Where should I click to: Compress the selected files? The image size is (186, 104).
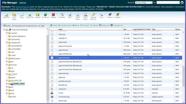pyautogui.click(x=118, y=16)
